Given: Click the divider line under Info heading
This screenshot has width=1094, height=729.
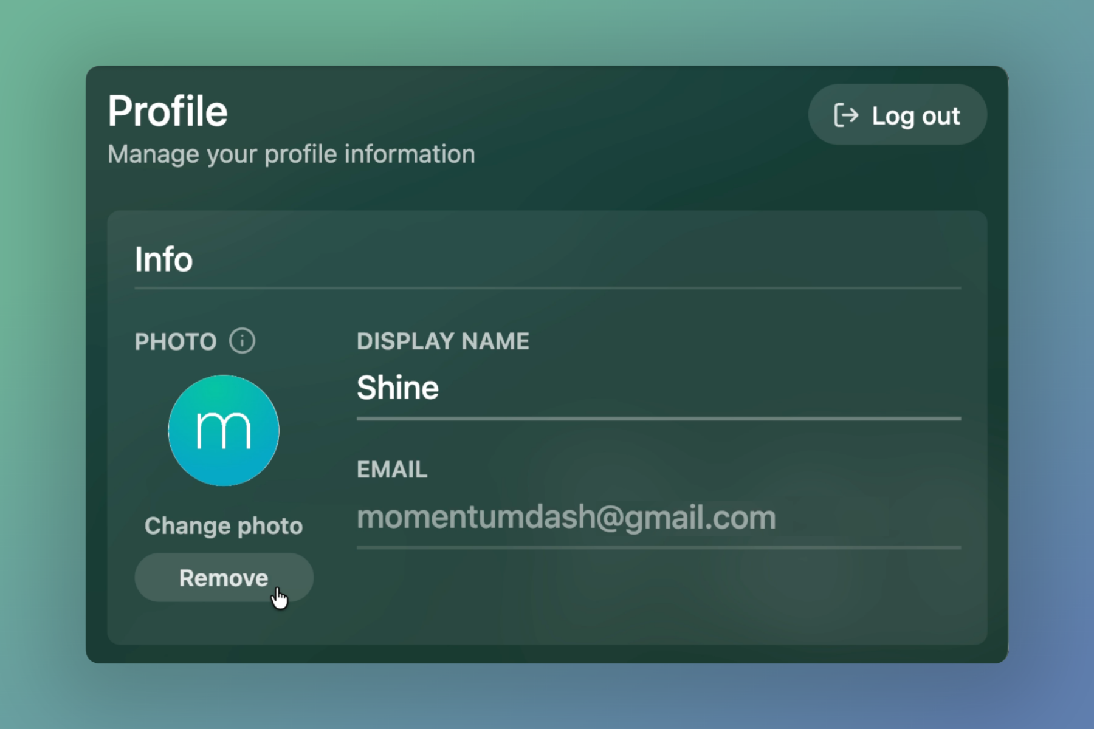Looking at the screenshot, I should click(x=548, y=288).
